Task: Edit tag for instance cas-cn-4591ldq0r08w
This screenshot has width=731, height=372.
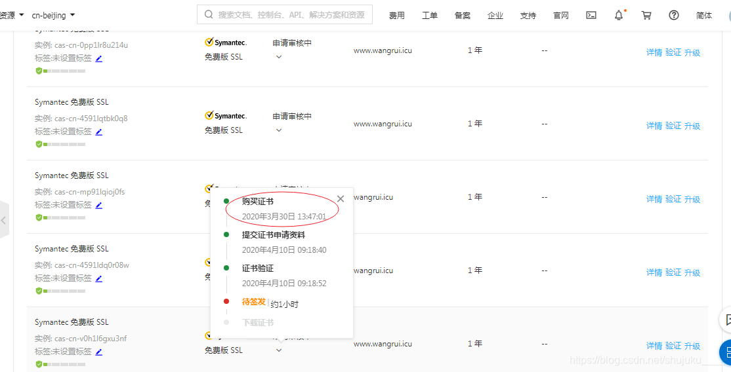Action: point(98,278)
